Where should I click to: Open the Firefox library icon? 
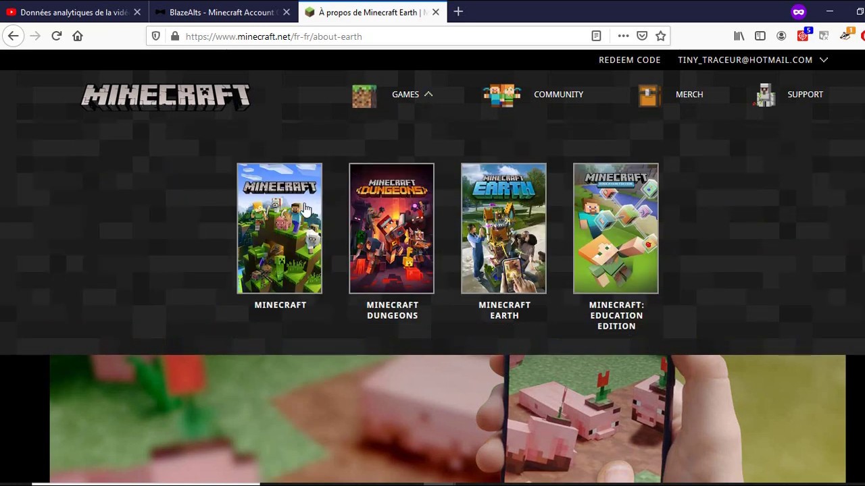point(739,36)
